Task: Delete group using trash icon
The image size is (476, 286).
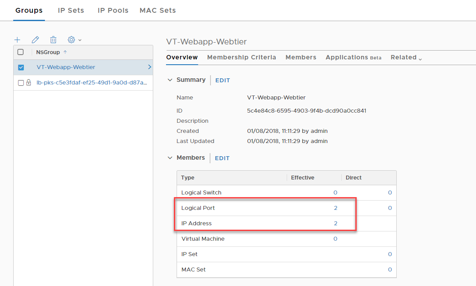Action: 53,40
